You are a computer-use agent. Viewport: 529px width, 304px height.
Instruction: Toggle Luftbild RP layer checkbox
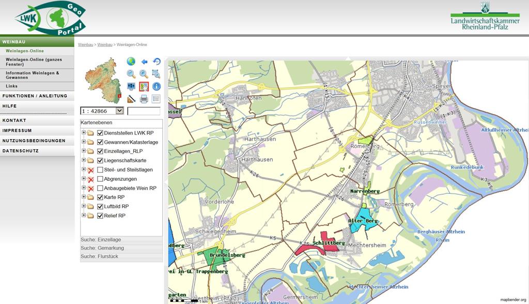click(x=100, y=207)
